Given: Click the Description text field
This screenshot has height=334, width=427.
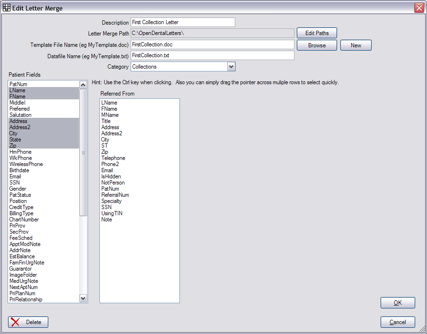Looking at the screenshot, I should tap(183, 22).
